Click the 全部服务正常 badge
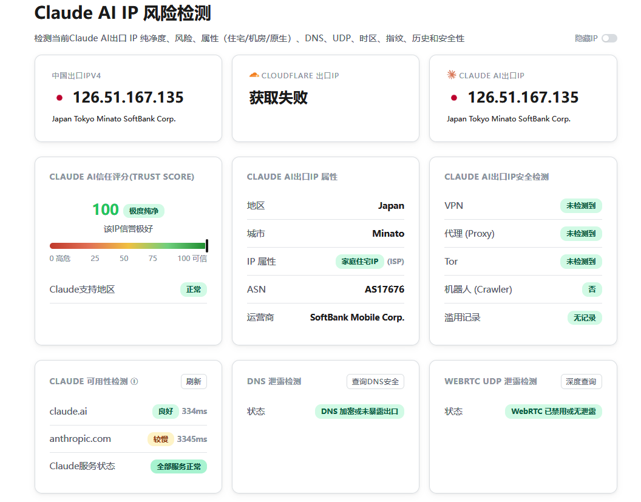The height and width of the screenshot is (502, 641). (x=178, y=466)
